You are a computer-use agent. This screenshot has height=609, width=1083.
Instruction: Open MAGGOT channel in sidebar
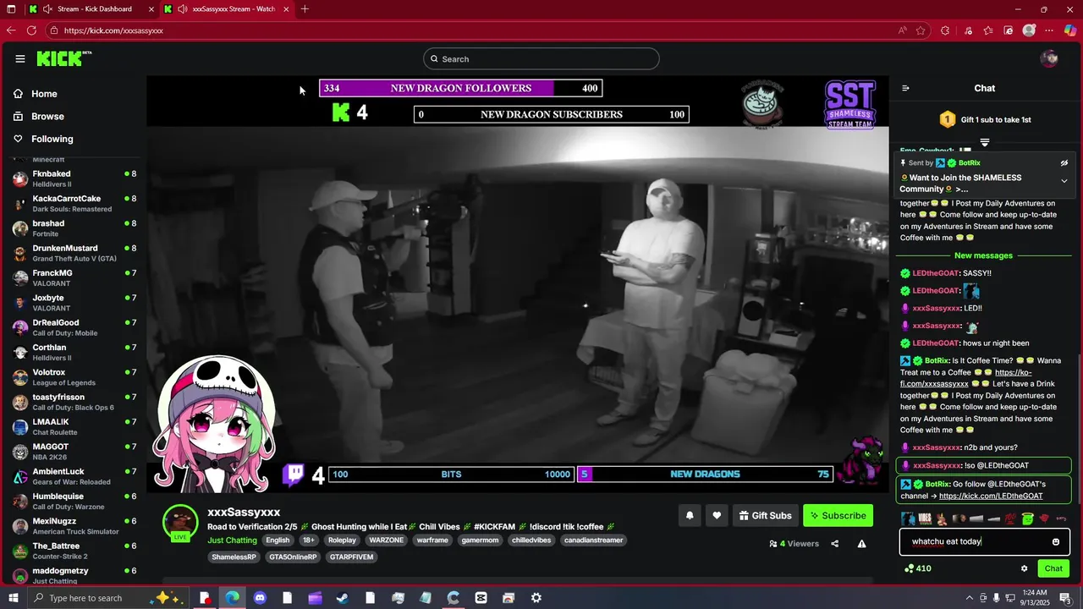[x=74, y=451]
